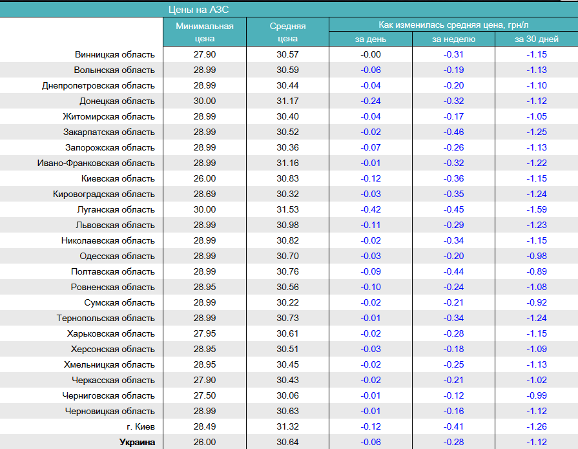Viewport: 578px width, 449px height.
Task: Click the 'за неделю' subheader
Action: 453,39
